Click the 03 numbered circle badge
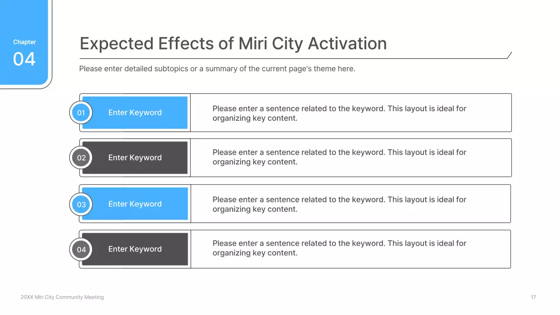The height and width of the screenshot is (315, 560). tap(81, 204)
